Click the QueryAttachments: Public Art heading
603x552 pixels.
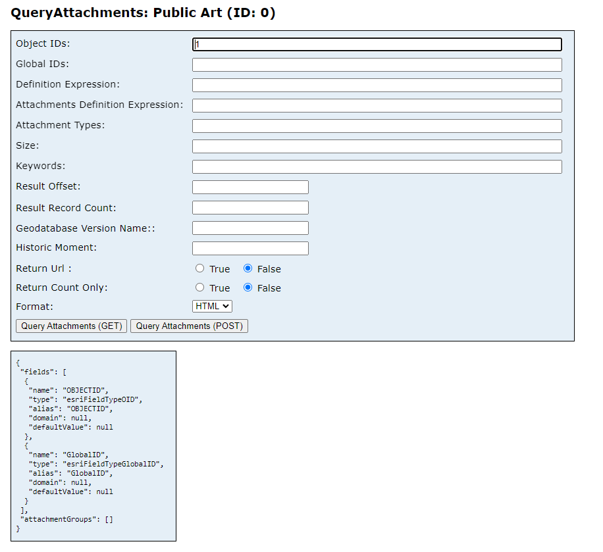pyautogui.click(x=143, y=13)
